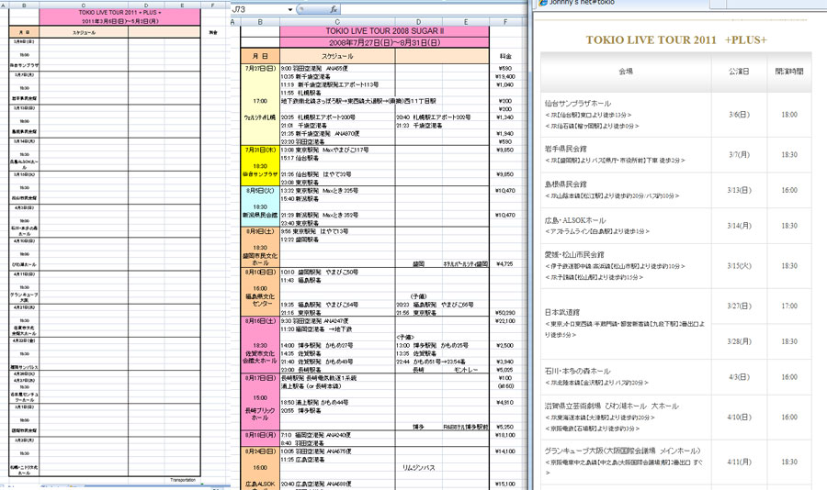This screenshot has width=827, height=490.
Task: Select the 13:32 東京駅発 Maxとき325号 cell
Action: click(x=337, y=190)
